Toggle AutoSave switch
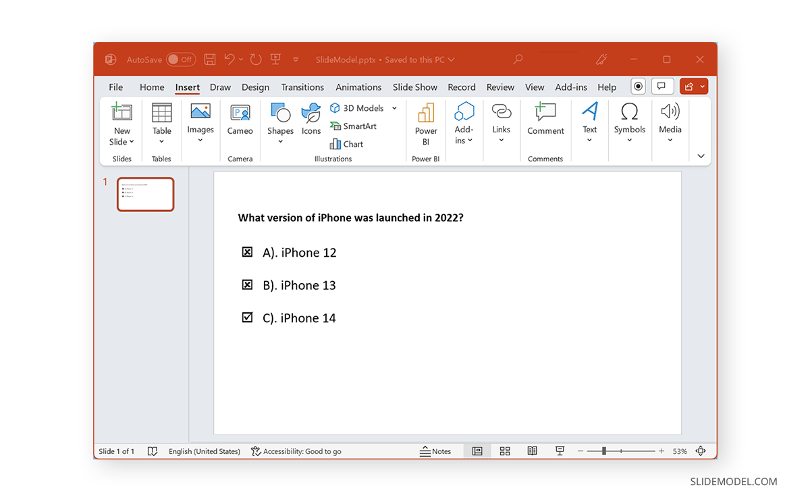This screenshot has height=502, width=810. coord(181,59)
